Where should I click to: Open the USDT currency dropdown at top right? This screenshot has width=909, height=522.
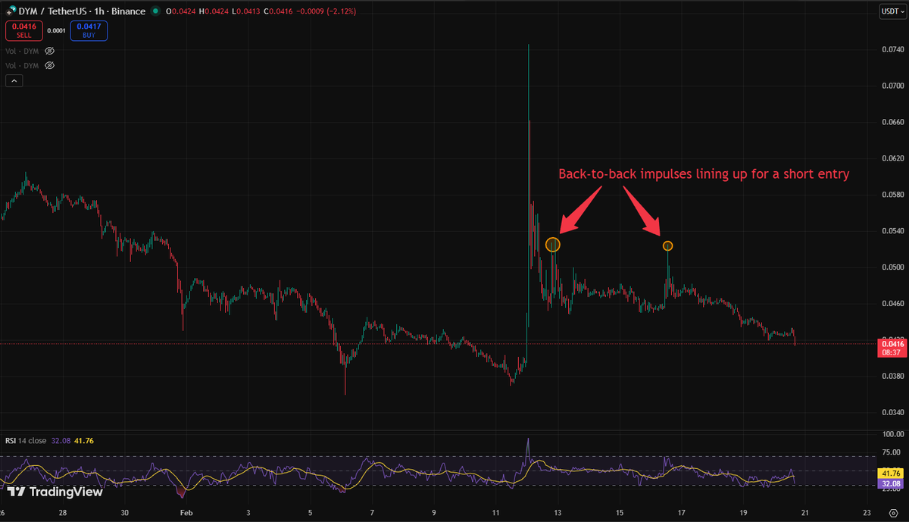click(892, 11)
